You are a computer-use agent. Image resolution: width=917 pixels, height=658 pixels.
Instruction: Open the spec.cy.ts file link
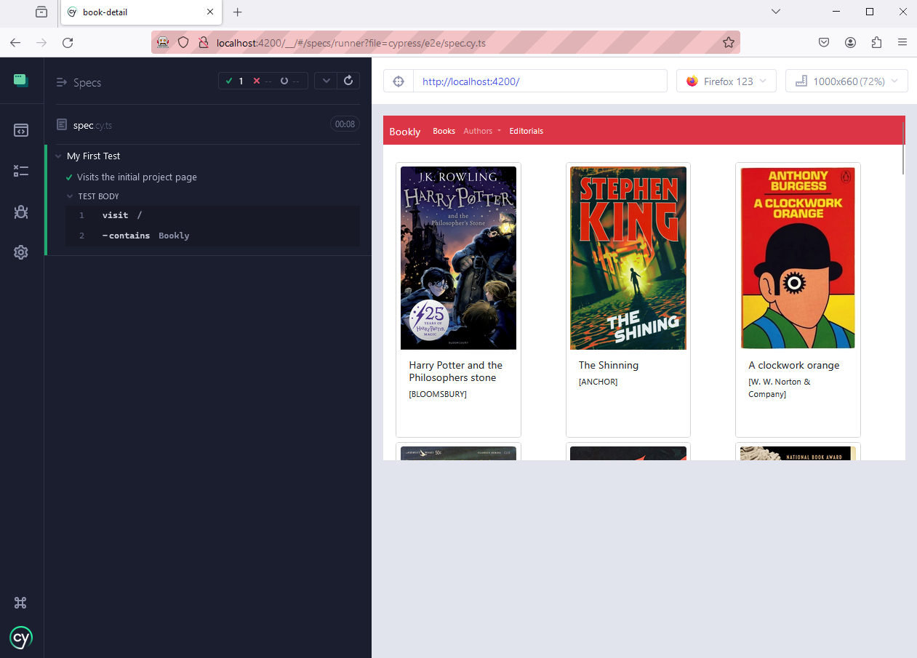(92, 125)
